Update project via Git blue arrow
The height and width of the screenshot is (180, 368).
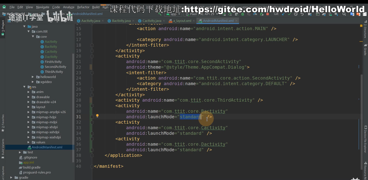(283, 14)
